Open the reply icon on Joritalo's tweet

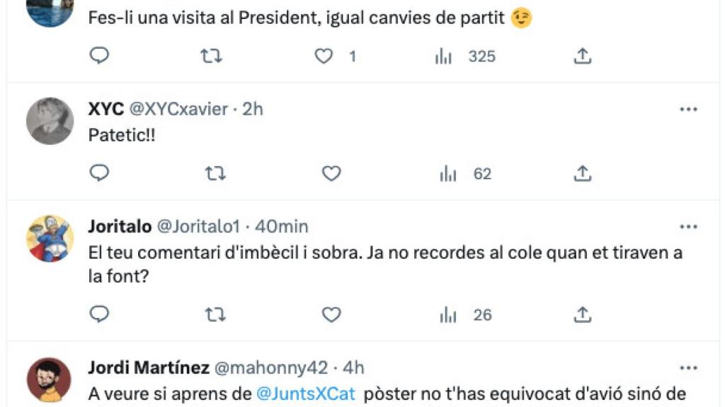(98, 315)
